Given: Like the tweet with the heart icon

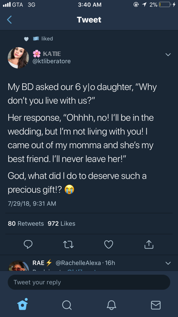Looking at the screenshot, I should coord(109,244).
